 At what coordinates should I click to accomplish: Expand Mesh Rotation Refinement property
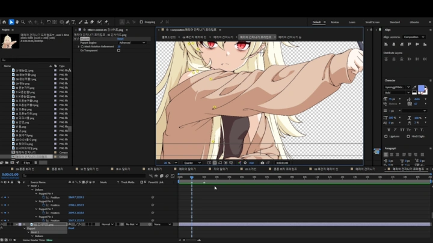(x=78, y=47)
